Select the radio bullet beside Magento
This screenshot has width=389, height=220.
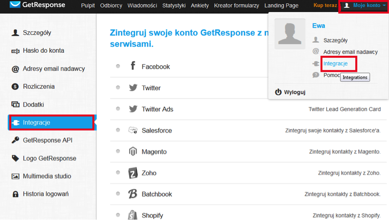coord(118,151)
